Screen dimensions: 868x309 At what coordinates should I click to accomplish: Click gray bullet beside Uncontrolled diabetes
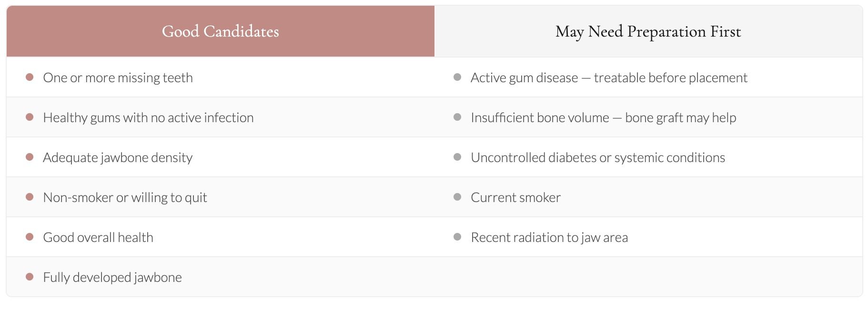coord(457,157)
